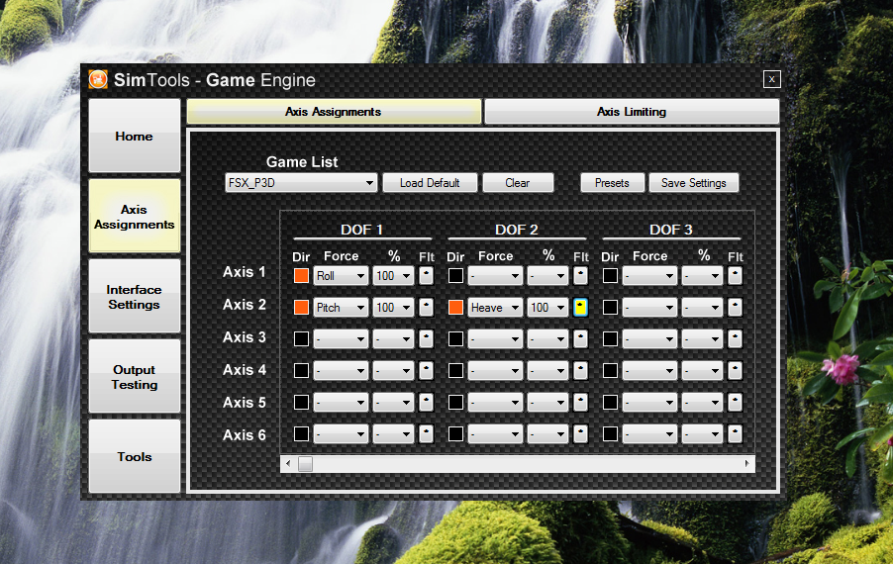893x564 pixels.
Task: Click Axis 4 DOF 2 filter button
Action: [x=580, y=370]
